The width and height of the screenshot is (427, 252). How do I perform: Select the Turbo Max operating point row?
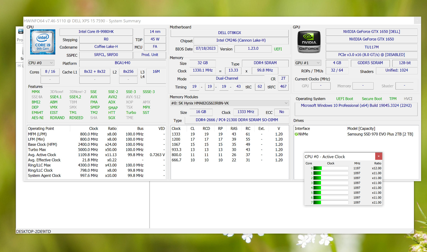point(96,150)
